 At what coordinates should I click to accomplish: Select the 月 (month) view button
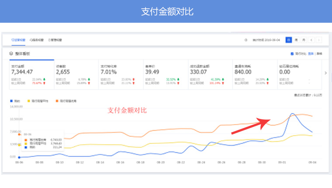tap(304, 40)
